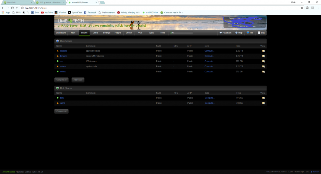Click Compute All under Disk Shares

pos(61,111)
